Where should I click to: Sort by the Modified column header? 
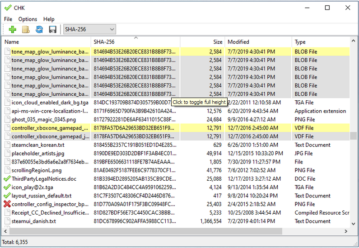258,42
